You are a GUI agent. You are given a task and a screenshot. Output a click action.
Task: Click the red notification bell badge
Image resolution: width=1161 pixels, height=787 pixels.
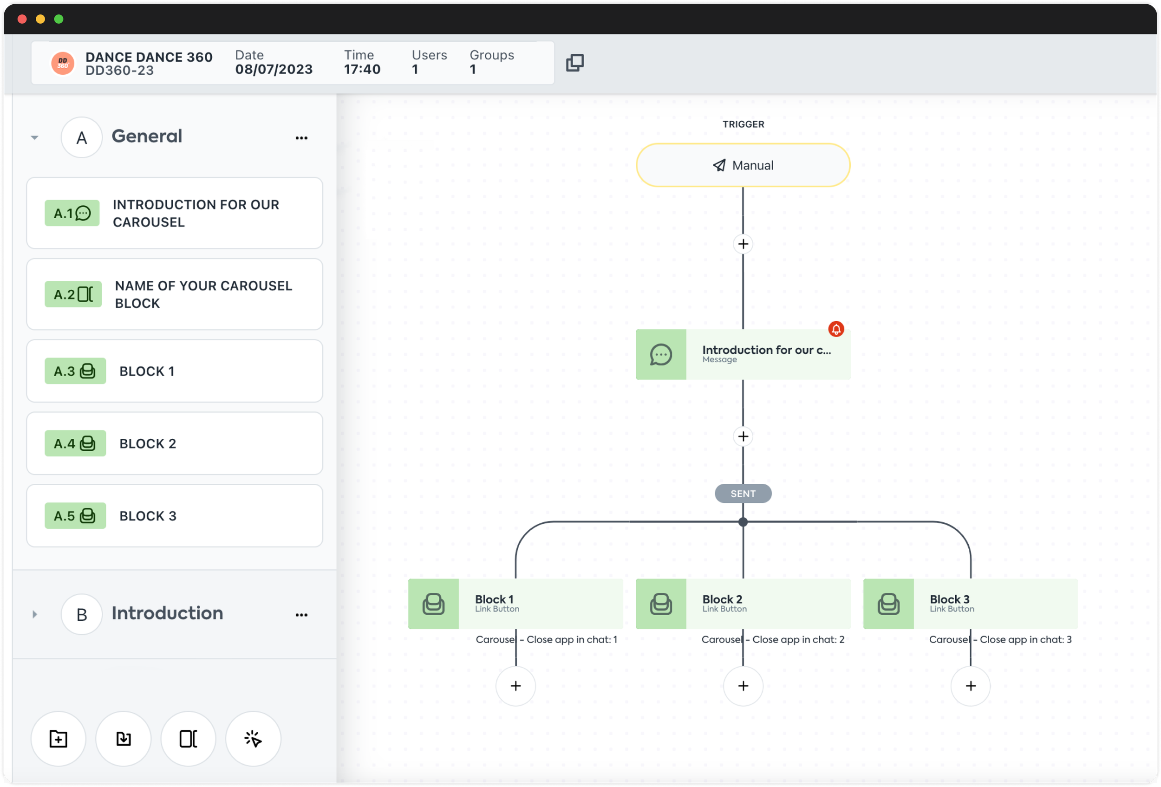(x=836, y=329)
